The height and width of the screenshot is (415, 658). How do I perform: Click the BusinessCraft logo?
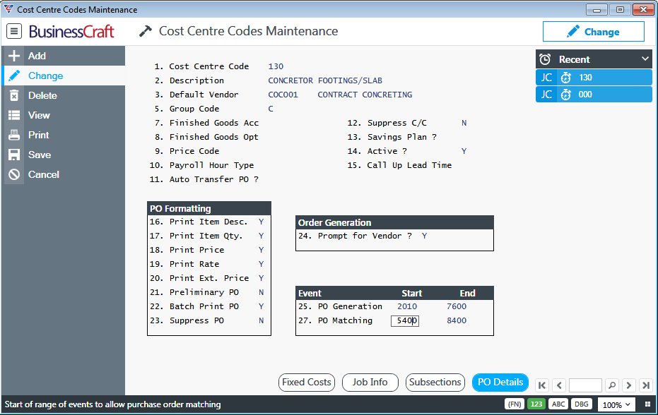click(71, 32)
